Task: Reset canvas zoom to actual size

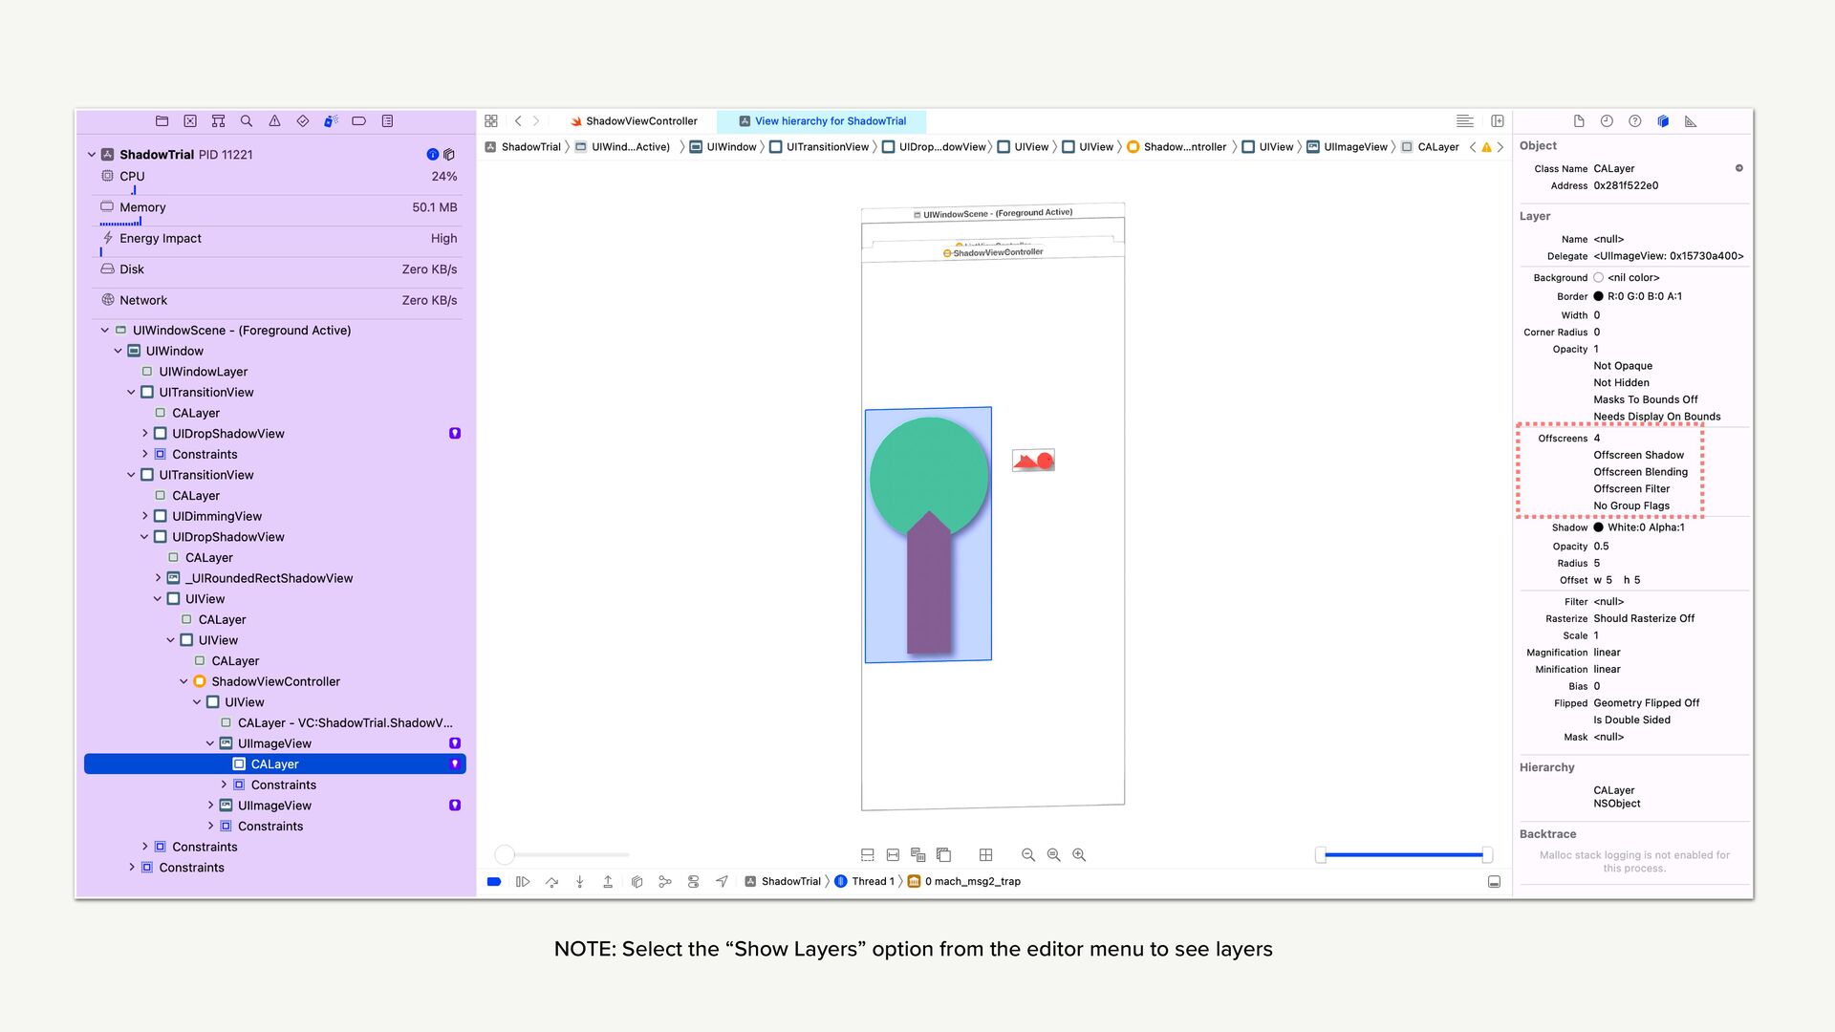Action: [1053, 855]
